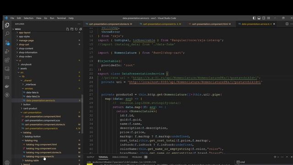Open the Thunder Client lightning icon

[x=7, y=95]
